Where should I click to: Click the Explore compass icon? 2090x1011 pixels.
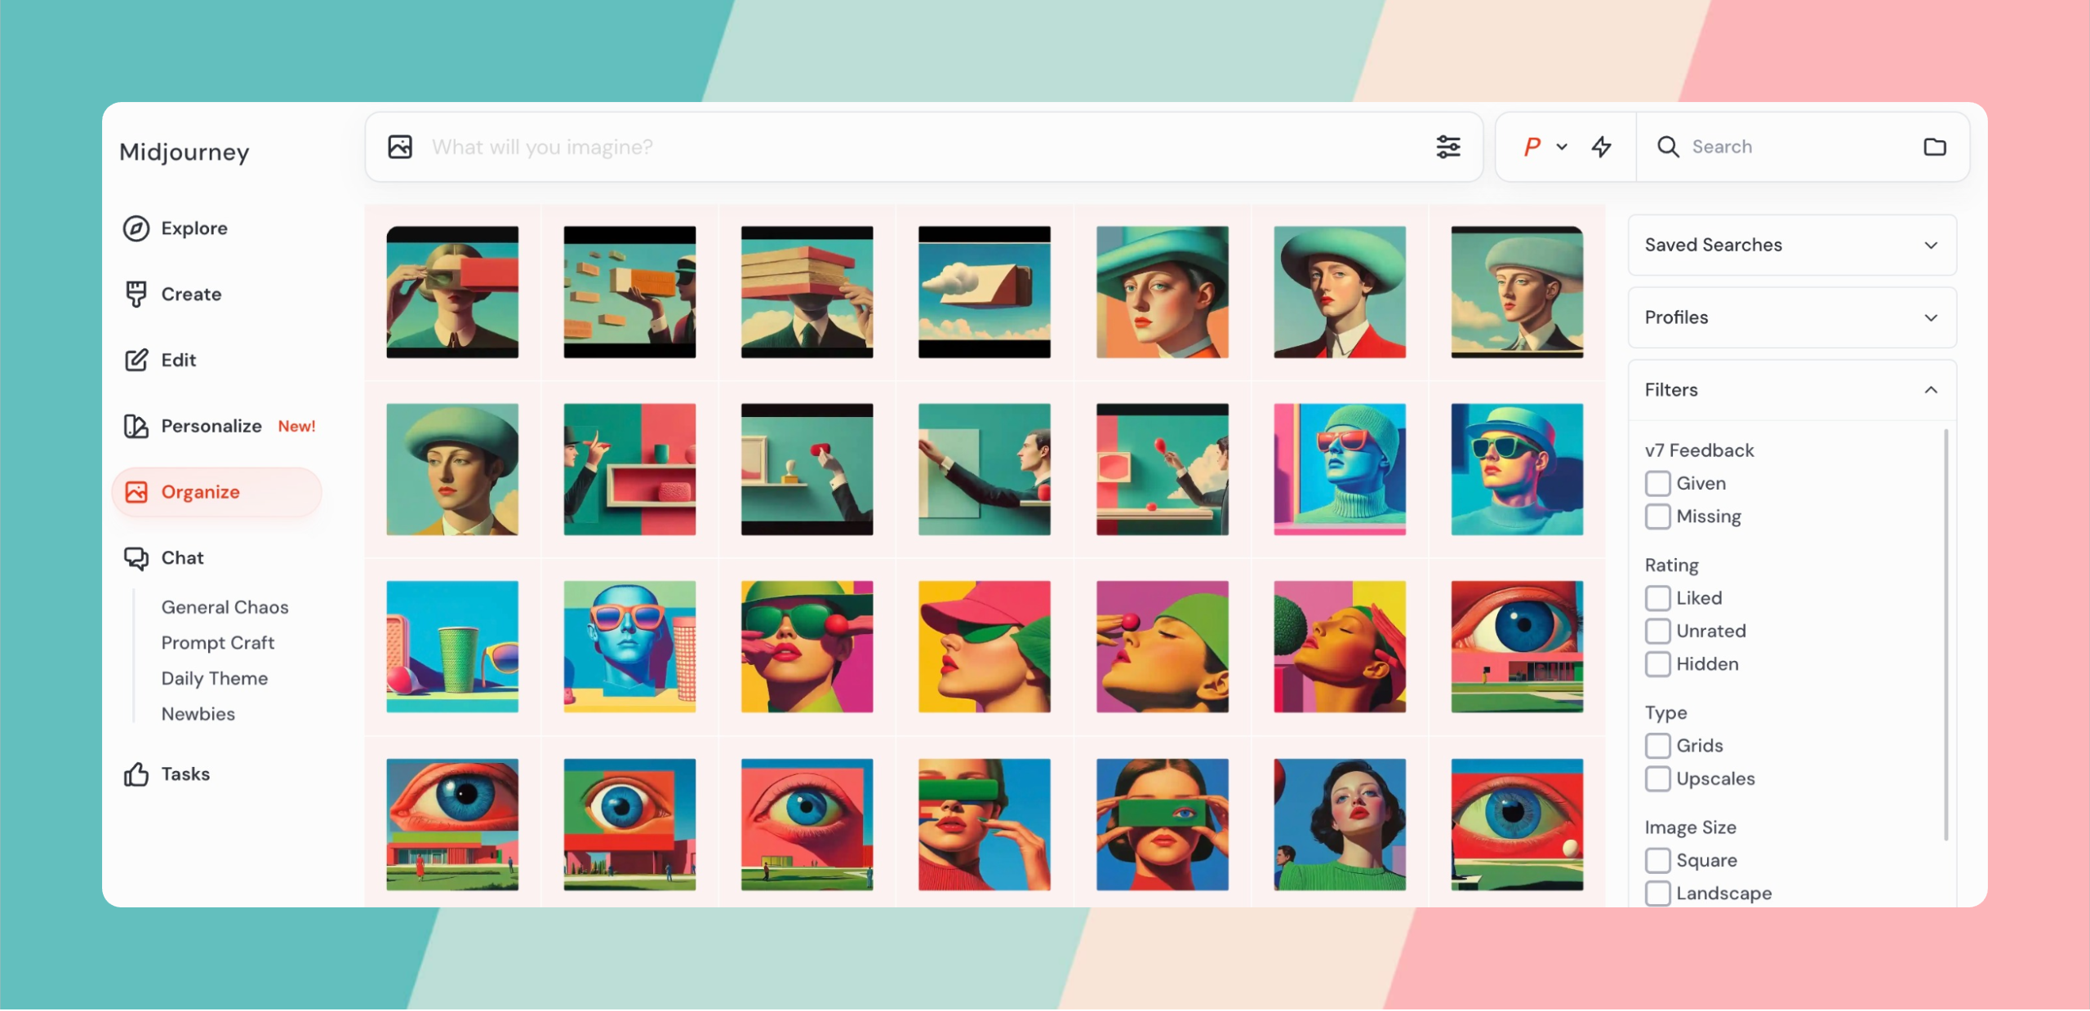pyautogui.click(x=136, y=228)
